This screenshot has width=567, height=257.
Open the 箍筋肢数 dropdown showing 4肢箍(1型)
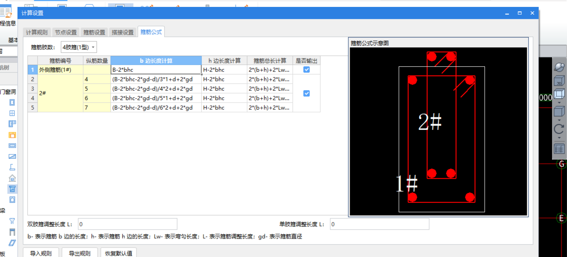(79, 47)
